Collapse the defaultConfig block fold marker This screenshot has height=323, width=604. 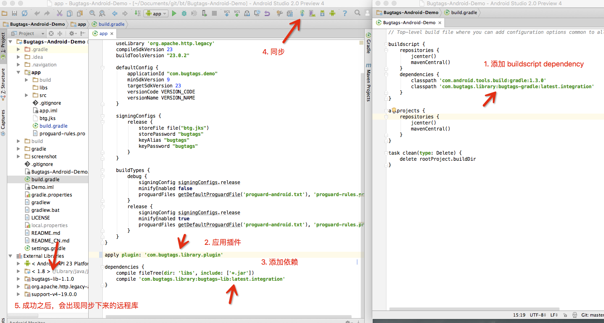click(103, 68)
